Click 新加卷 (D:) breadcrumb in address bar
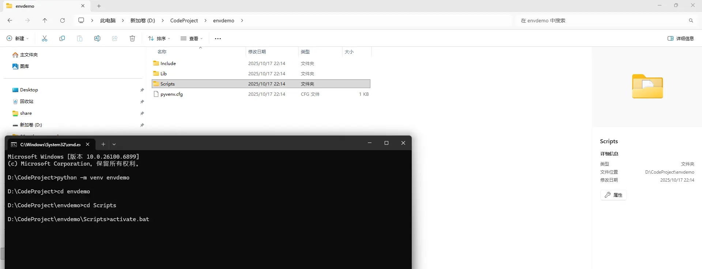The height and width of the screenshot is (269, 702). pos(143,20)
